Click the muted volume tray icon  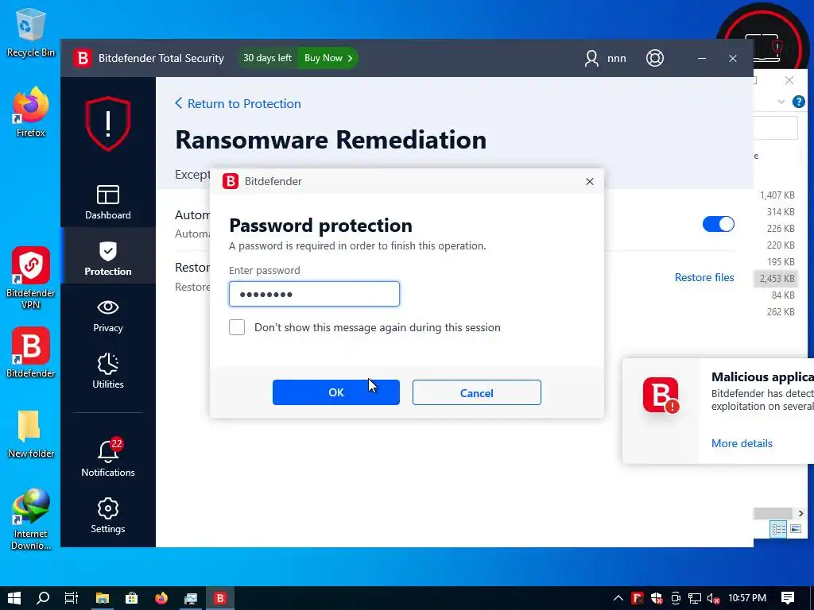[713, 599]
